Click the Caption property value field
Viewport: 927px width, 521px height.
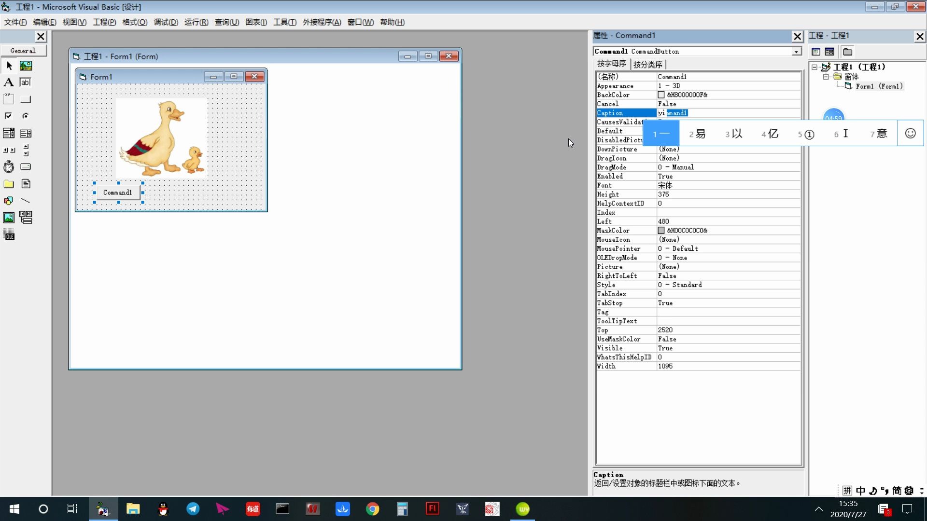click(x=728, y=113)
